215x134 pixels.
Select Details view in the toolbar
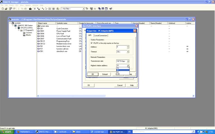coord(53,9)
